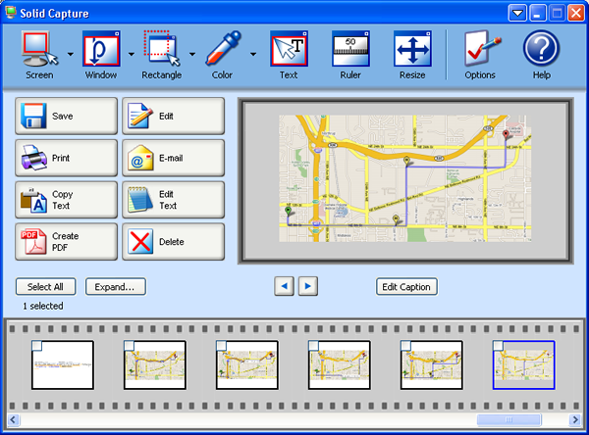Check the third filmstrip thumbnail checkbox
This screenshot has height=435, width=589.
point(221,346)
